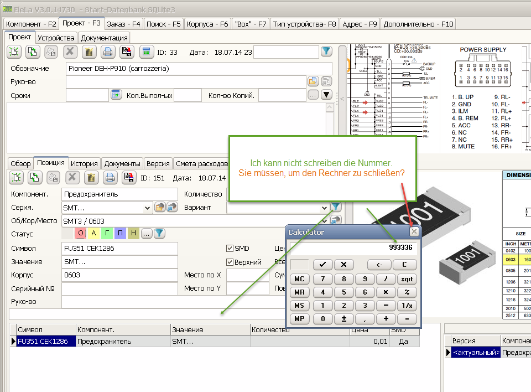Viewport: 531px width, 392px height.
Task: Click calculator MC button
Action: pyautogui.click(x=299, y=278)
